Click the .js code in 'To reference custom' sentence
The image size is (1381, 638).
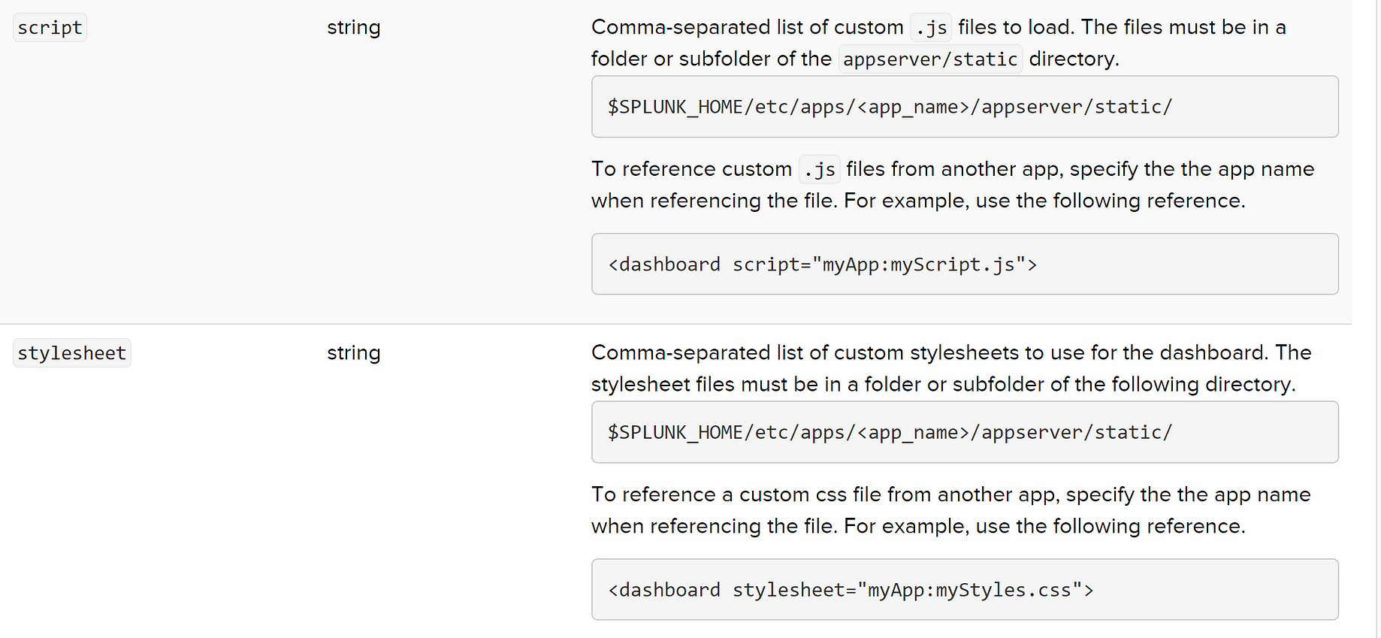click(x=820, y=170)
